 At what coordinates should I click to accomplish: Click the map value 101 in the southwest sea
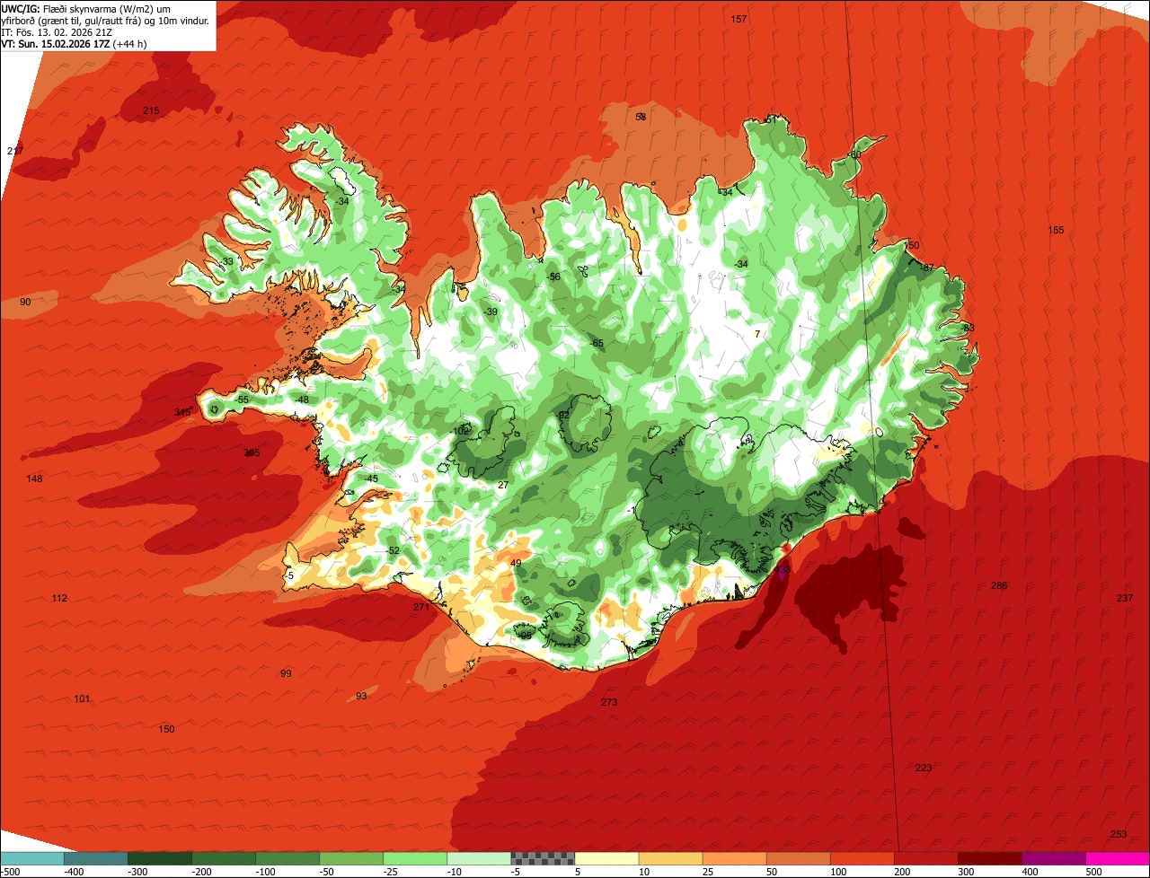point(82,698)
